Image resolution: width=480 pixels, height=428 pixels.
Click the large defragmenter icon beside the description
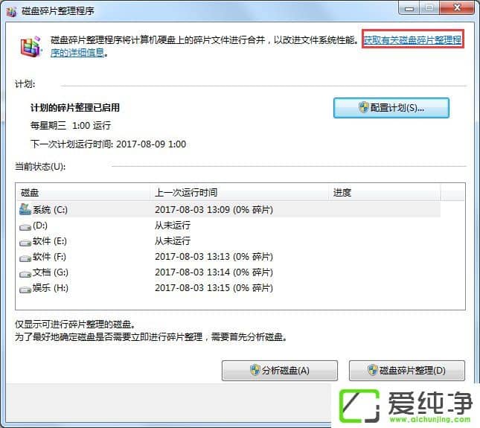tap(31, 47)
